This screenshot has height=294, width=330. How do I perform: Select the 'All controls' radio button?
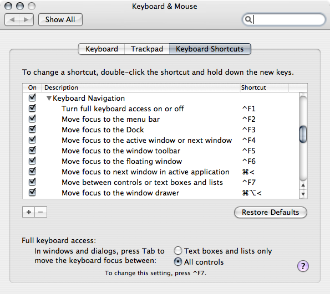pos(178,262)
